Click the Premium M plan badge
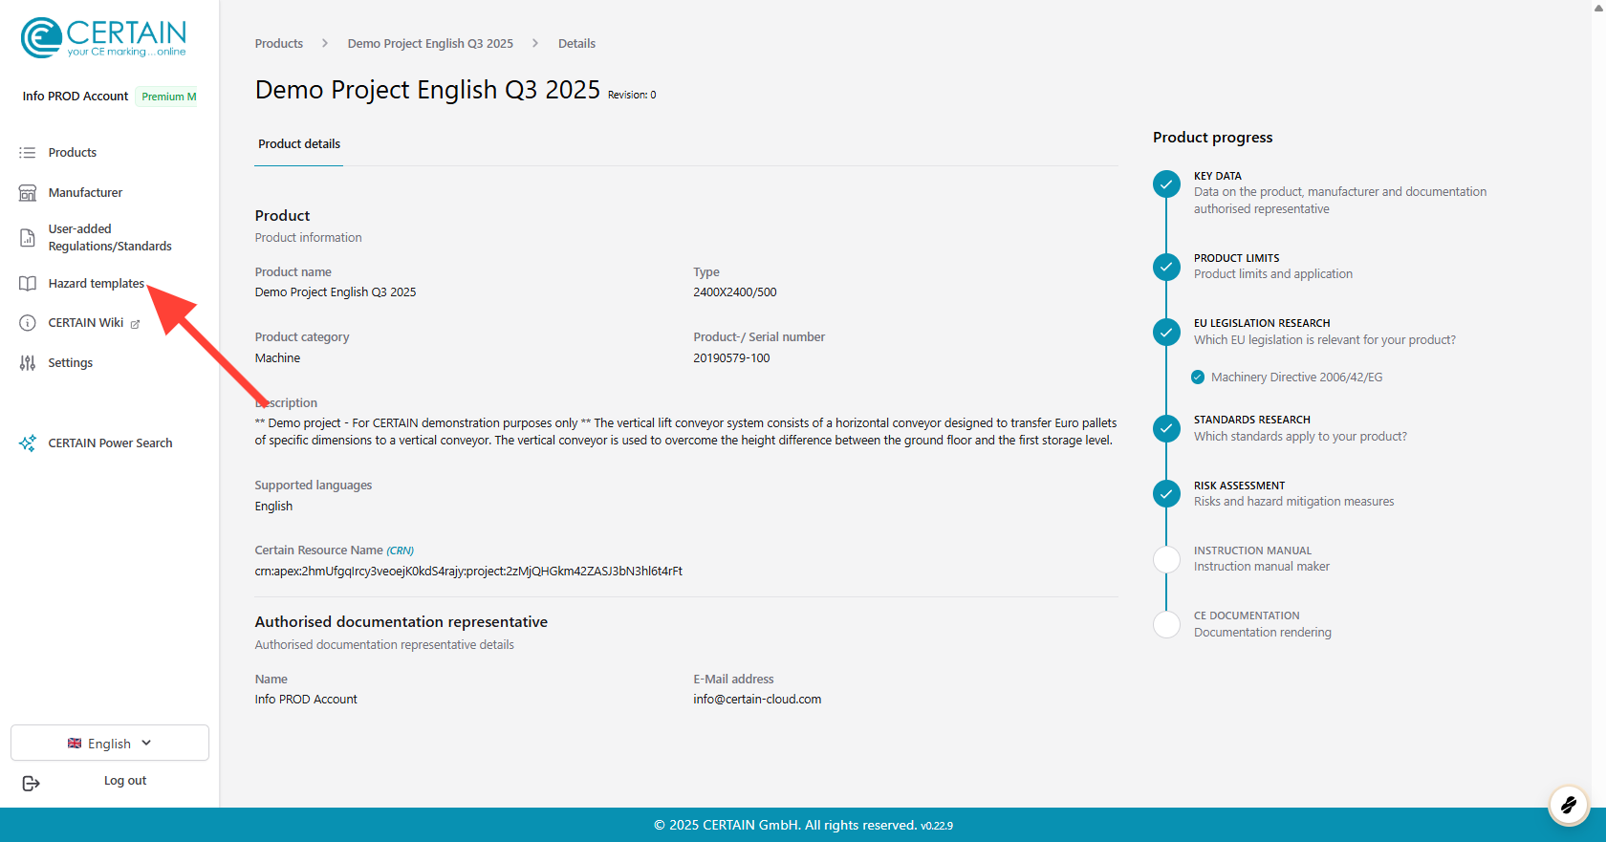1606x842 pixels. (x=167, y=97)
